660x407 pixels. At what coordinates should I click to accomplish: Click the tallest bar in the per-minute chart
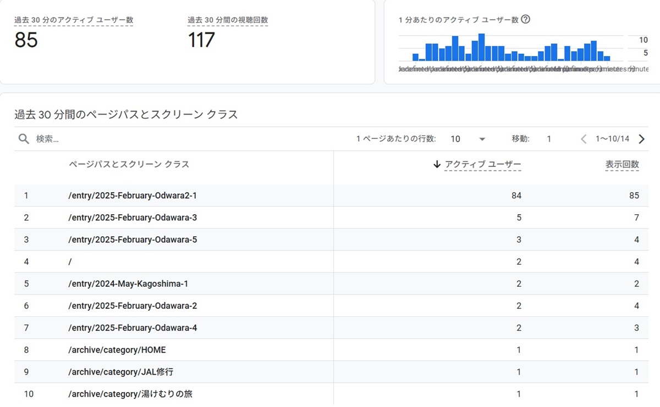481,47
